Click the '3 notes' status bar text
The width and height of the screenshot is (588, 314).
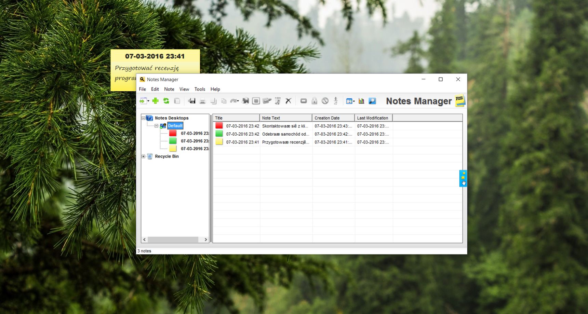point(144,251)
